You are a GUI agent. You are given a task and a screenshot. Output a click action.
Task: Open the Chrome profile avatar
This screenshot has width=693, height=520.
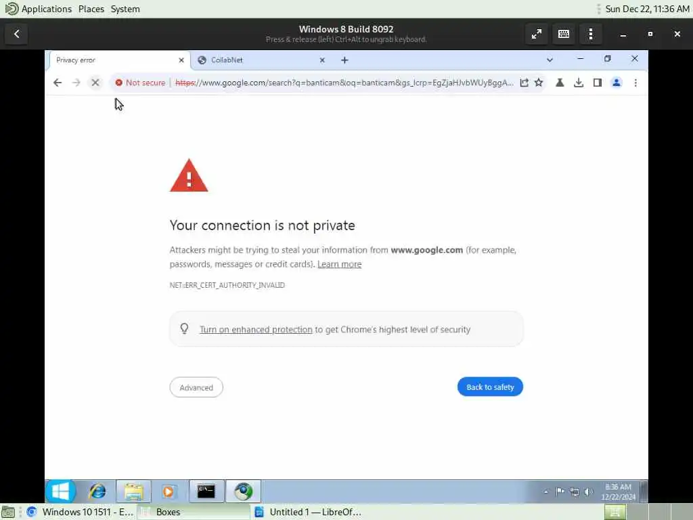click(x=617, y=83)
